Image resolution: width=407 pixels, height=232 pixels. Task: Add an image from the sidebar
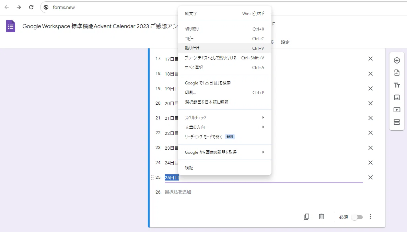[x=397, y=97]
